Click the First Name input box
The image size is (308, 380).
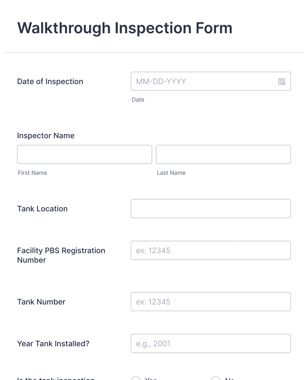pyautogui.click(x=84, y=154)
